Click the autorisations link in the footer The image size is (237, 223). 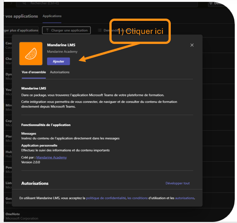click(185, 198)
